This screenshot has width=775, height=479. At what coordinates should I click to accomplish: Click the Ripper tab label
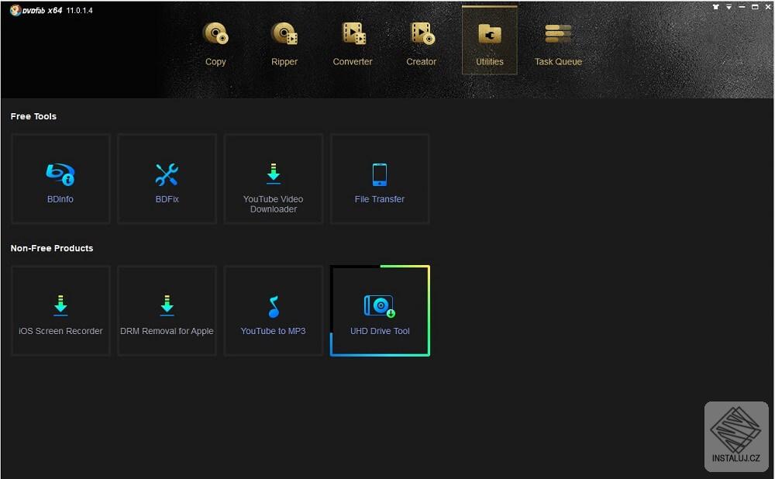[x=284, y=62]
